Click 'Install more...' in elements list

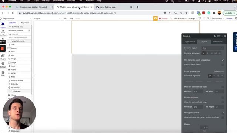point(16,88)
